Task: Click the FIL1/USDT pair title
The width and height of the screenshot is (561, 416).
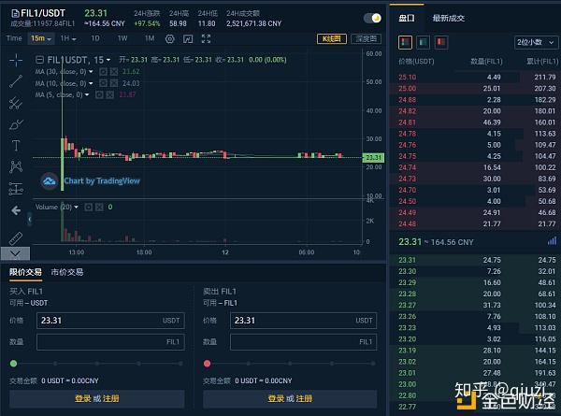Action: coord(43,14)
